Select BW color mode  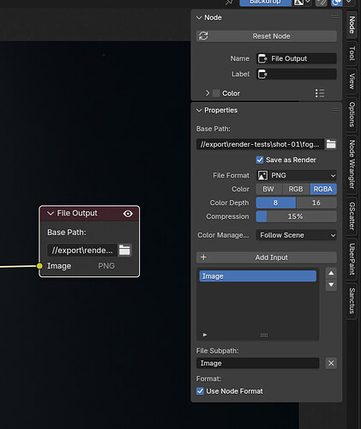click(268, 189)
